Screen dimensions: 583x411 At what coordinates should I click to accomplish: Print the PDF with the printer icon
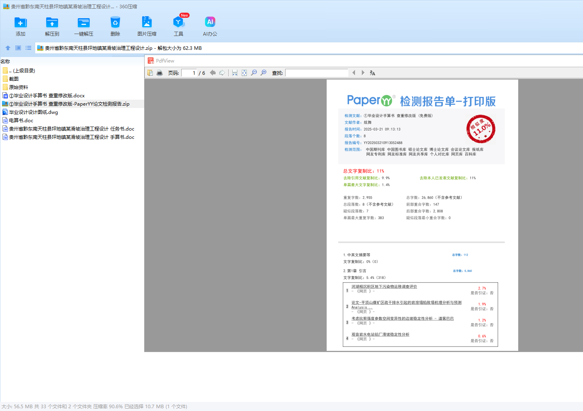pos(160,73)
